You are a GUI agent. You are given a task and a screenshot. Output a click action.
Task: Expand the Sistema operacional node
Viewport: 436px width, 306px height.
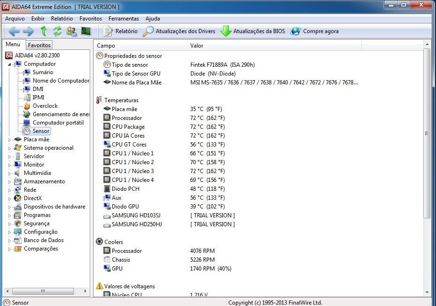(x=10, y=148)
